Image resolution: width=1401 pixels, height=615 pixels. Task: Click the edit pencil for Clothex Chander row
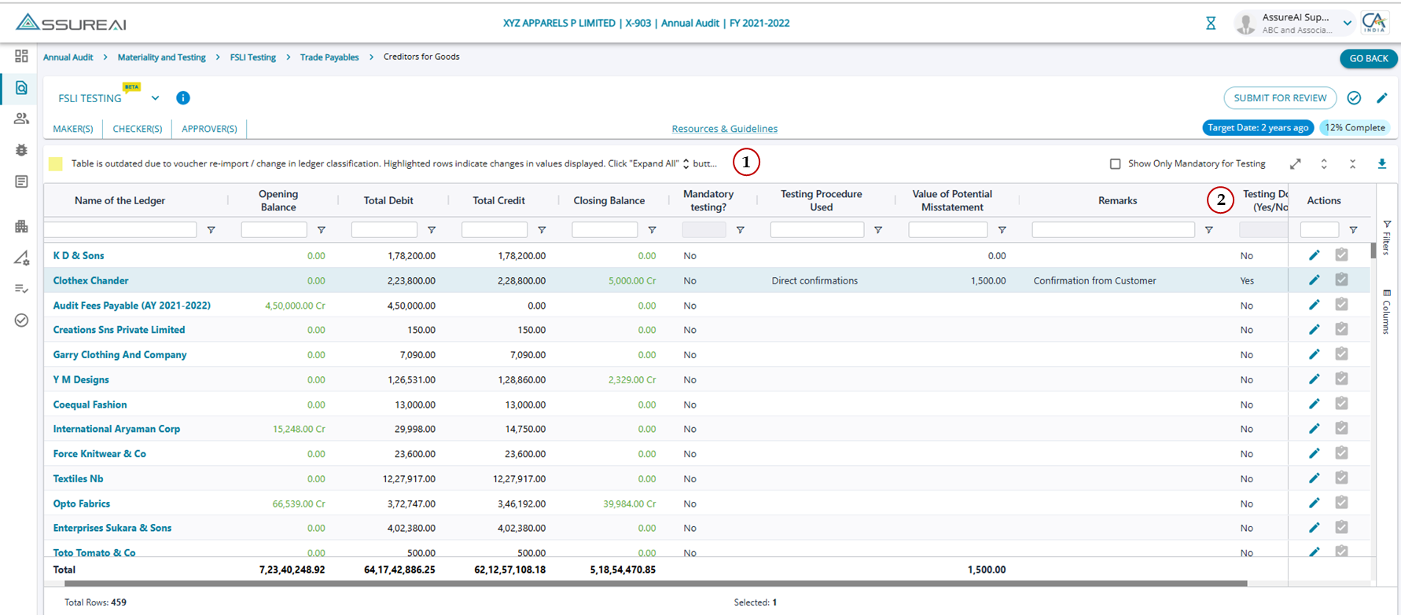pyautogui.click(x=1314, y=280)
